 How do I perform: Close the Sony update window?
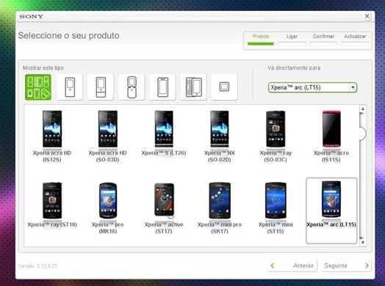pos(367,16)
